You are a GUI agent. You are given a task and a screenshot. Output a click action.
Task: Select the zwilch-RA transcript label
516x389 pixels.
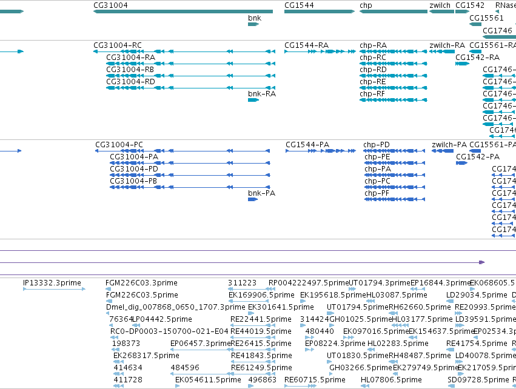click(447, 45)
